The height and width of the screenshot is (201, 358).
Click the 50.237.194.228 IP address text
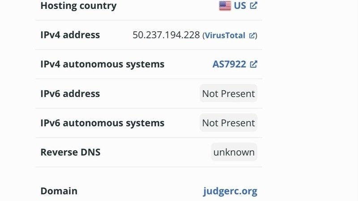[166, 35]
